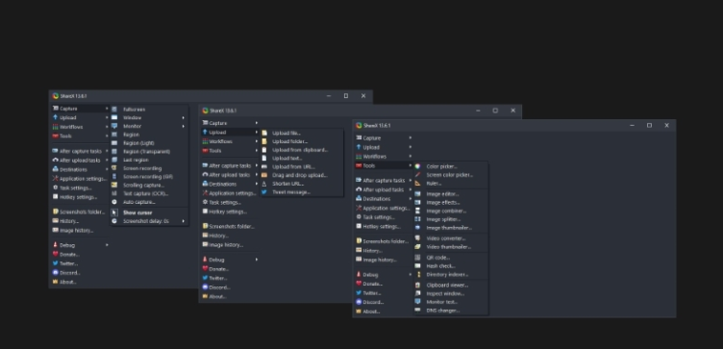
Task: Expand the Monitor submenu arrow
Action: [x=183, y=126]
